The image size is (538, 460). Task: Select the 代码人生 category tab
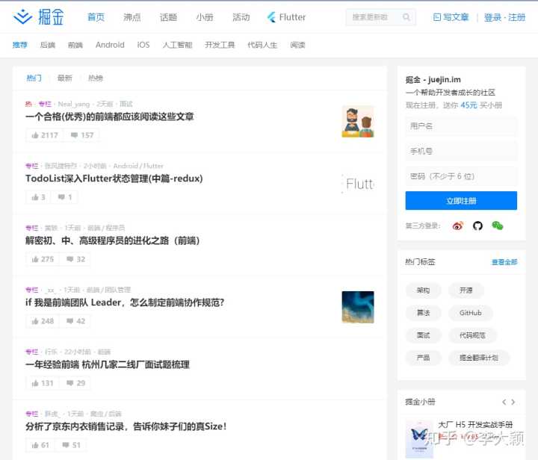point(262,45)
